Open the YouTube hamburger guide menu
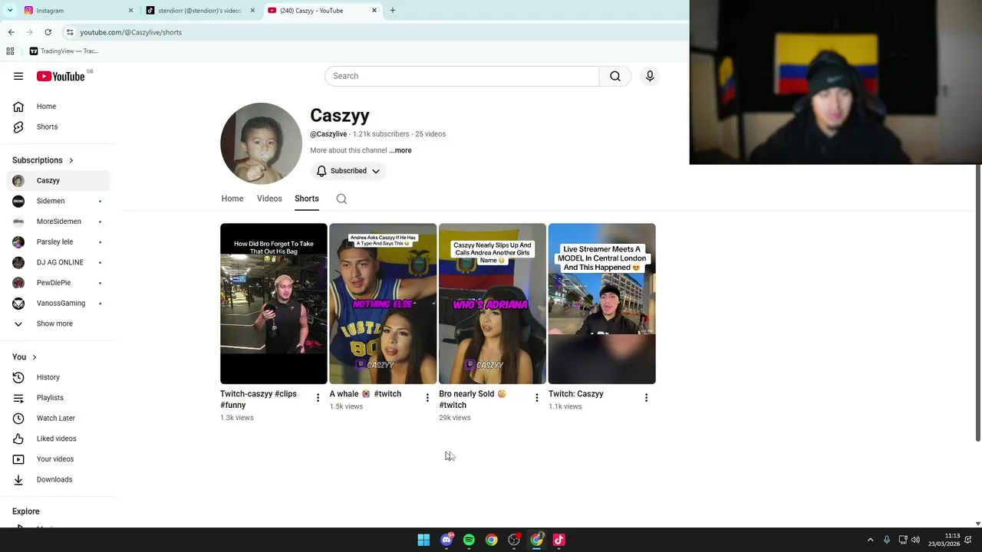Viewport: 982px width, 552px height. click(18, 76)
